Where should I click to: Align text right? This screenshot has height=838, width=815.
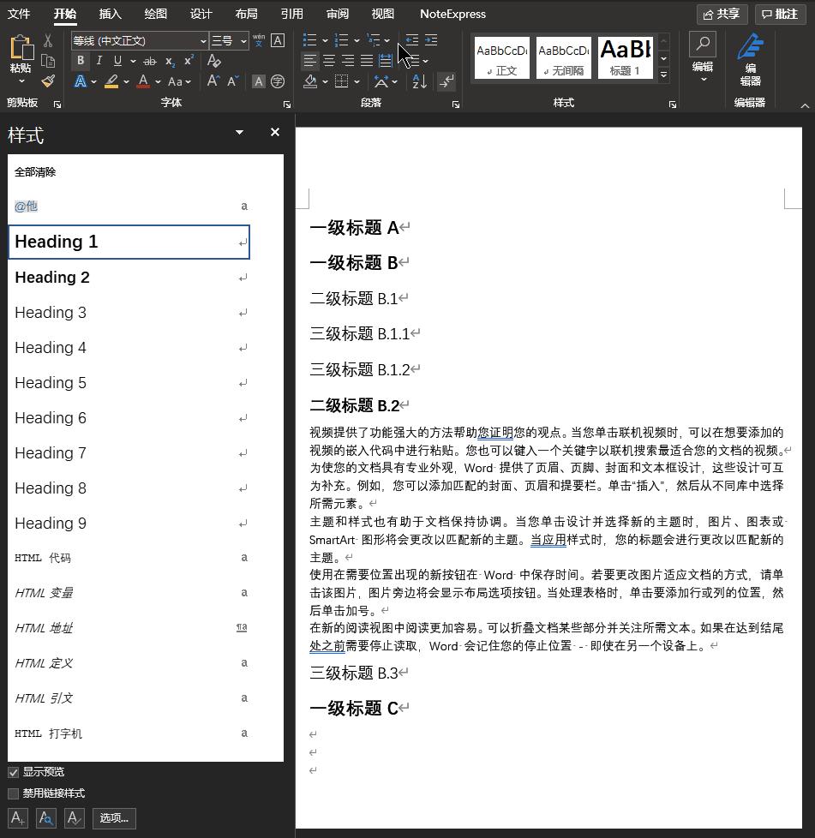pyautogui.click(x=348, y=61)
